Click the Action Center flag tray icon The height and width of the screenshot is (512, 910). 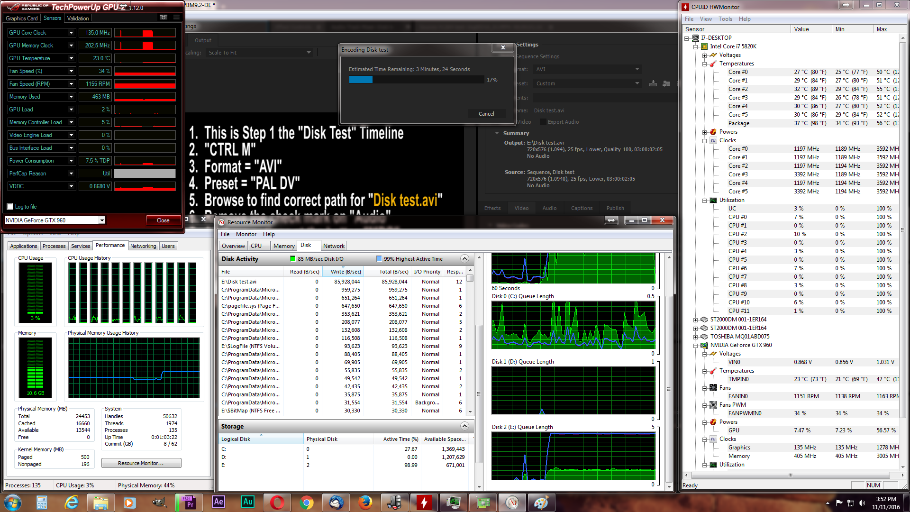pyautogui.click(x=839, y=503)
